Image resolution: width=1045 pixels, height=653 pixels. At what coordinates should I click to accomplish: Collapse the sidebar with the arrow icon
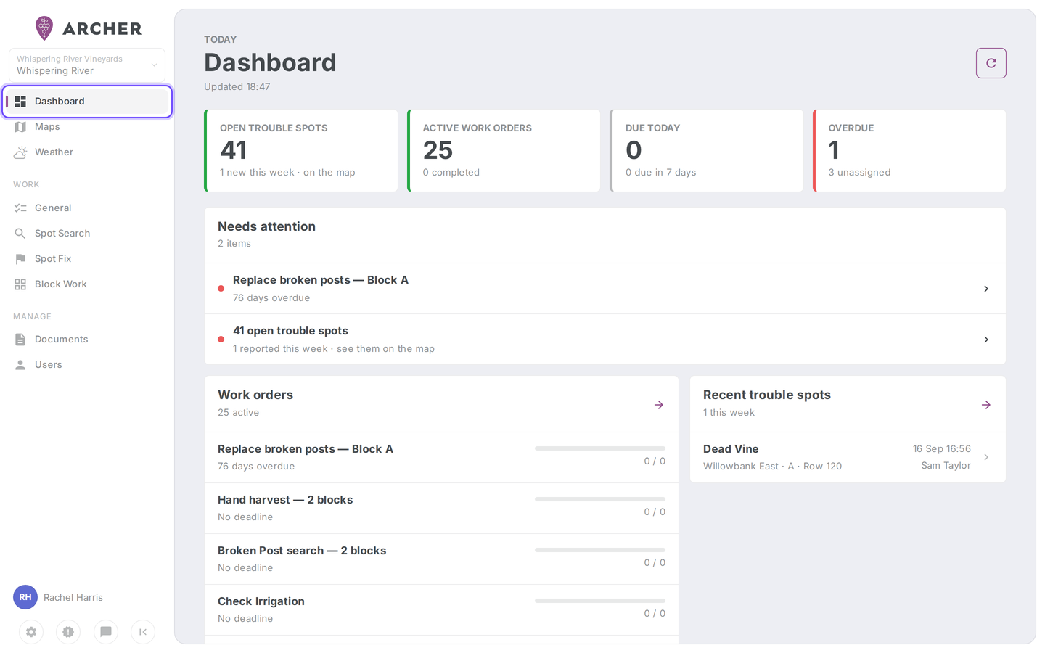click(x=143, y=632)
